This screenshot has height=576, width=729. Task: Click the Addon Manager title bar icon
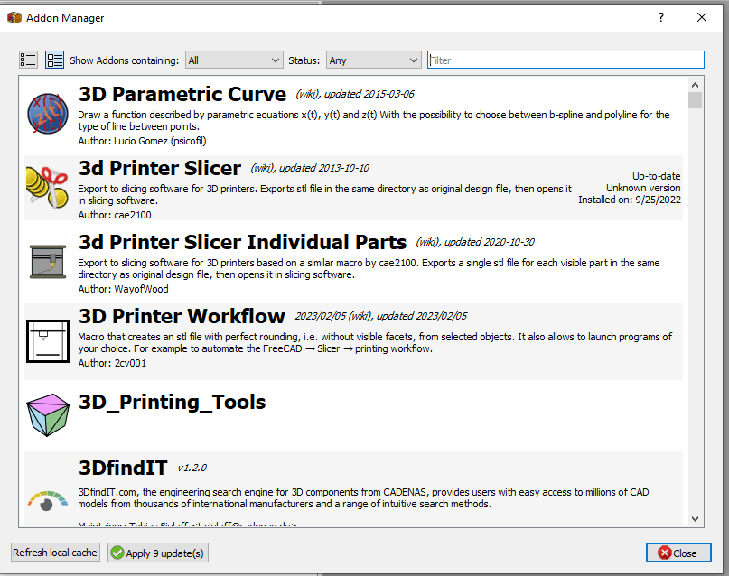click(14, 17)
